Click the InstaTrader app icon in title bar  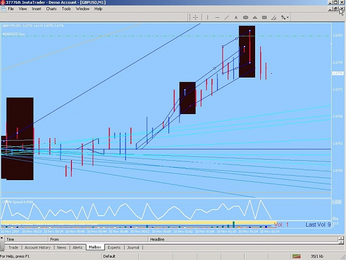point(3,2)
